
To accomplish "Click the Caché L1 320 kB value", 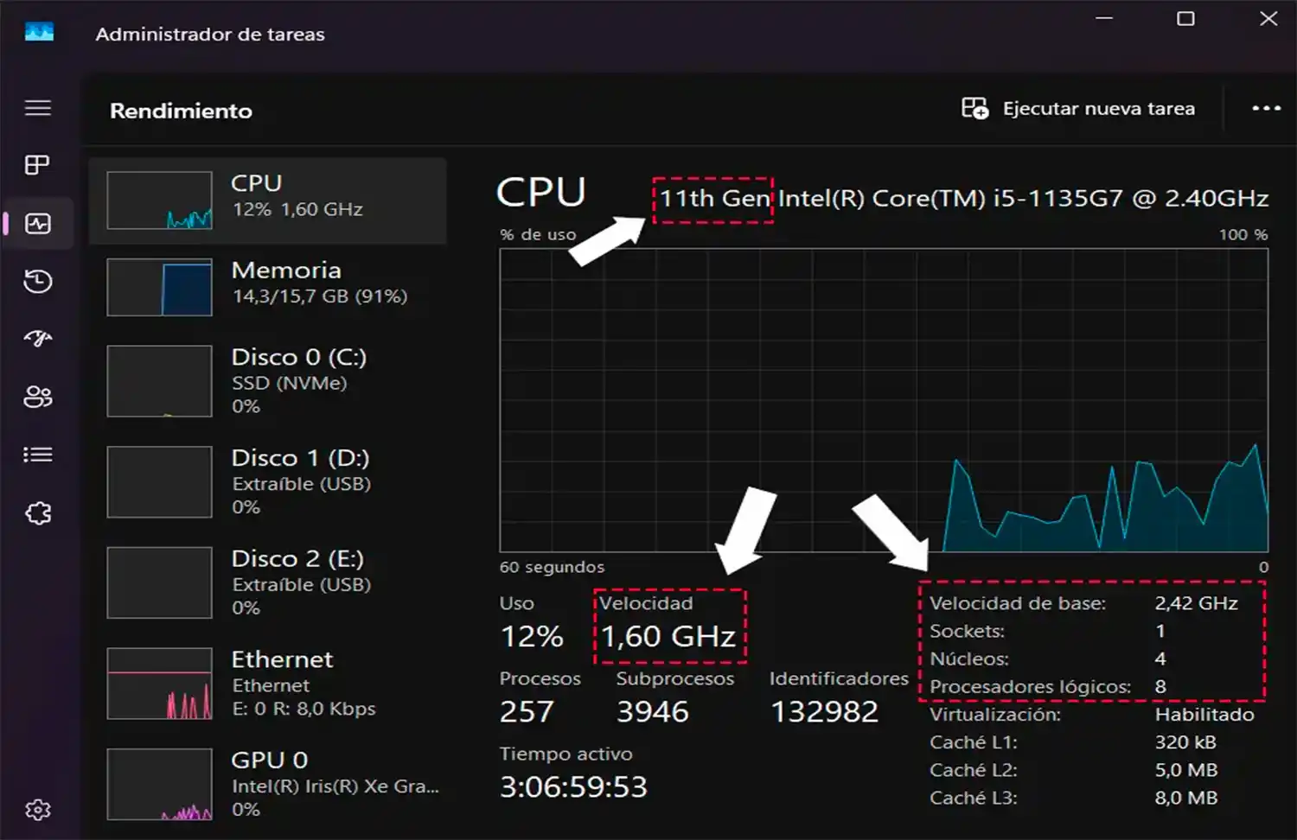I will tap(1185, 742).
